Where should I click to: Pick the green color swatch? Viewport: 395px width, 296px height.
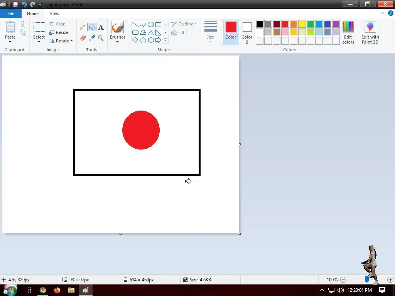tap(311, 24)
